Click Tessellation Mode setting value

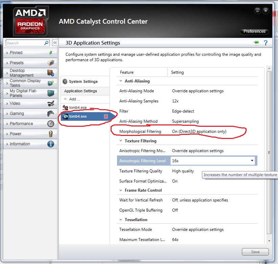[x=198, y=230]
